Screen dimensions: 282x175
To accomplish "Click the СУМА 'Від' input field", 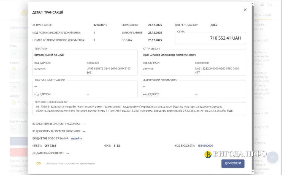I will pos(18,53).
